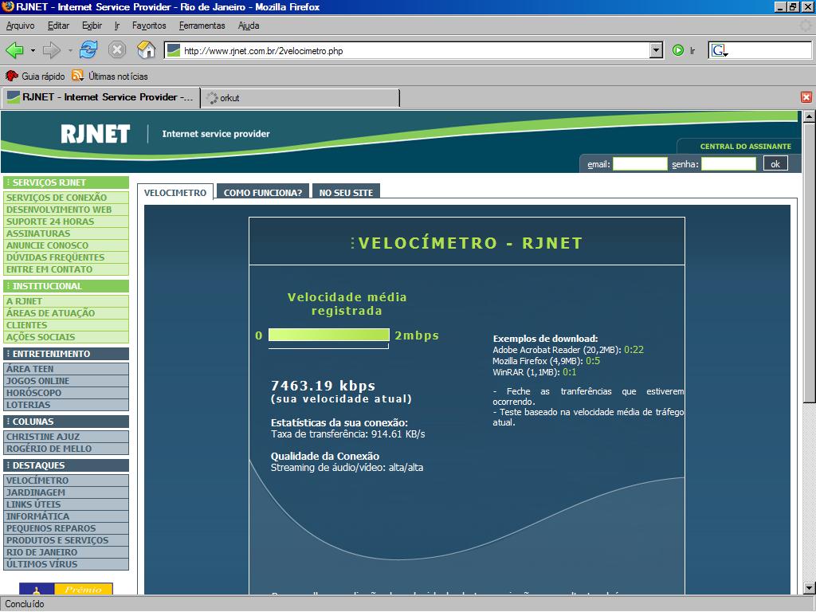The width and height of the screenshot is (816, 612).
Task: Expand the address bar URL history dropdown
Action: [657, 50]
